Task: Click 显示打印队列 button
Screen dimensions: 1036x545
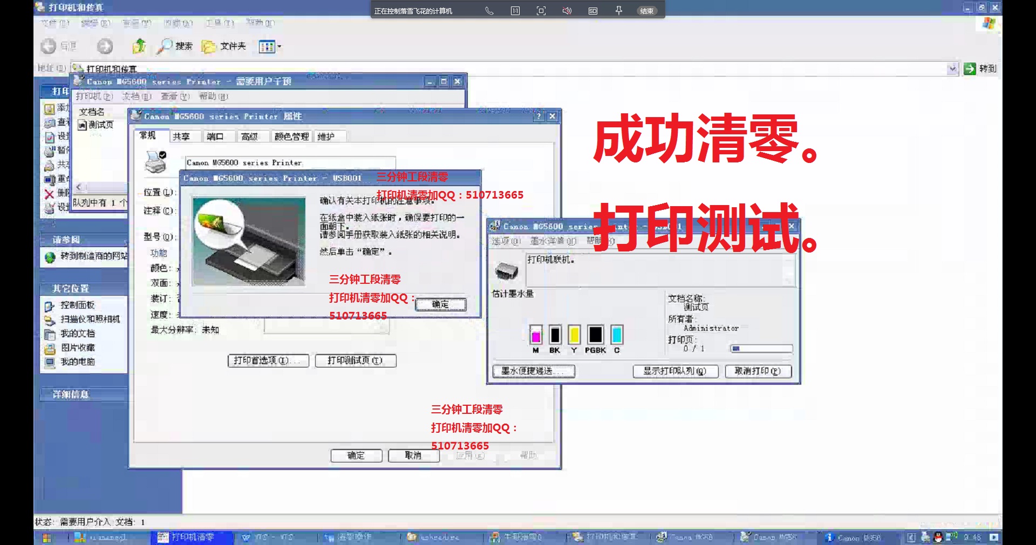Action: click(x=675, y=371)
